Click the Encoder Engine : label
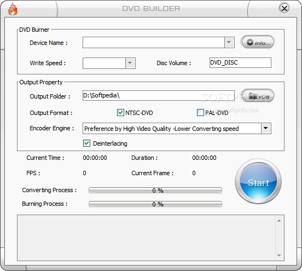302x271 pixels. [52, 128]
